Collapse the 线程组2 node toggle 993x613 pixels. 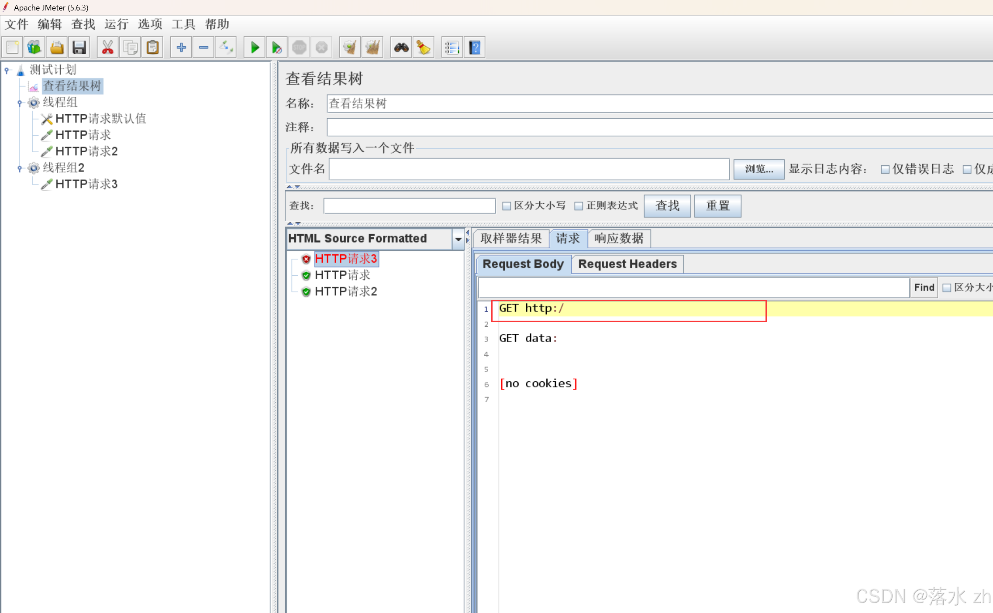[20, 168]
